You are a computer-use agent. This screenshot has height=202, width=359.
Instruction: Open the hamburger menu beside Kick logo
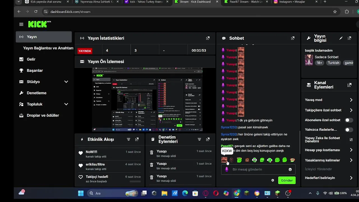point(21,24)
